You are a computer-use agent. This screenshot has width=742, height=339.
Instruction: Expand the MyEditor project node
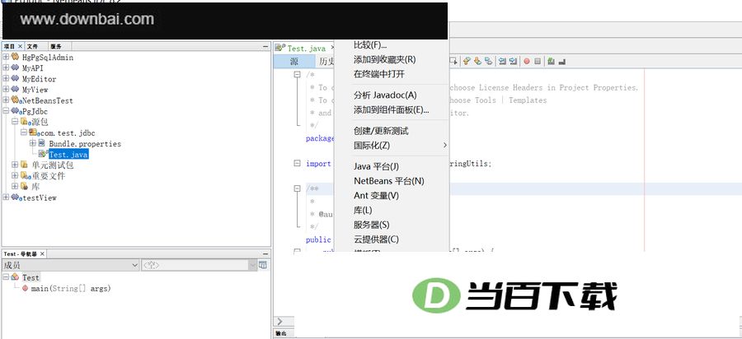[6, 78]
